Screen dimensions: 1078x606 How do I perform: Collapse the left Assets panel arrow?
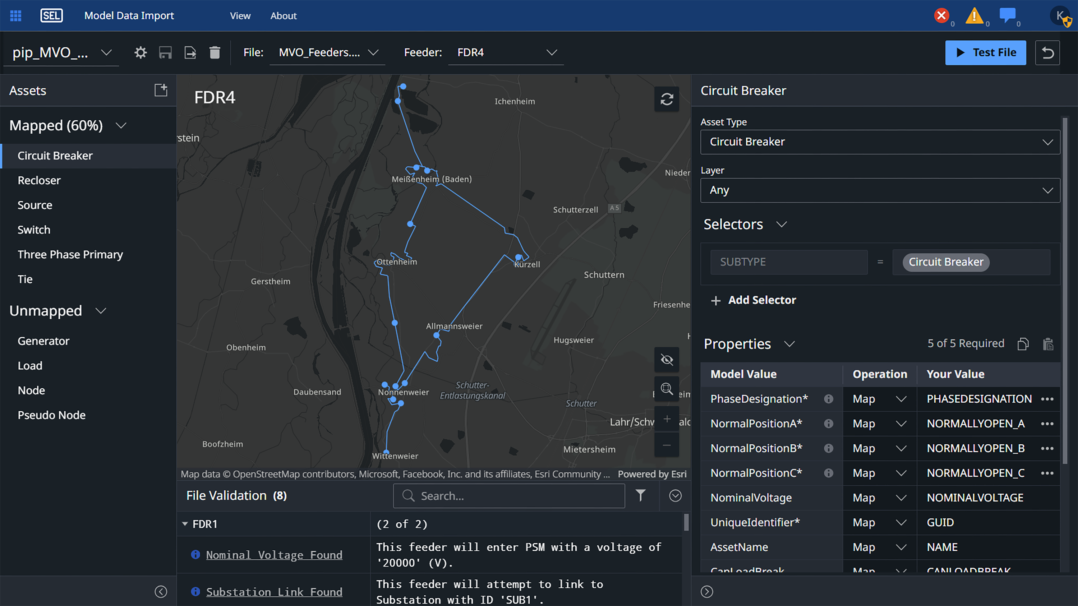point(161,591)
